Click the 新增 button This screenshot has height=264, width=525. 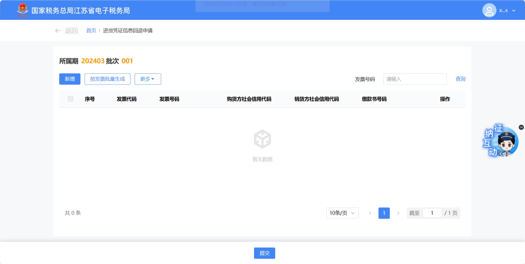coord(70,79)
